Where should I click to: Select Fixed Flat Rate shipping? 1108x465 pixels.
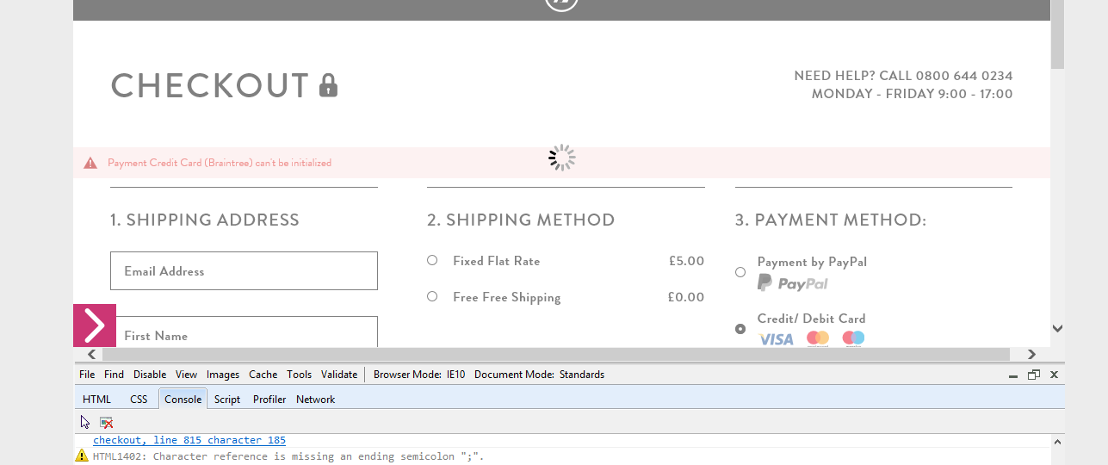[432, 260]
